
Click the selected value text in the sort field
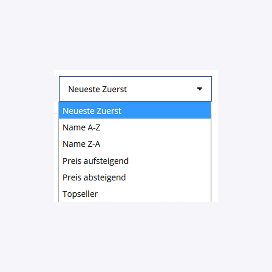97,89
